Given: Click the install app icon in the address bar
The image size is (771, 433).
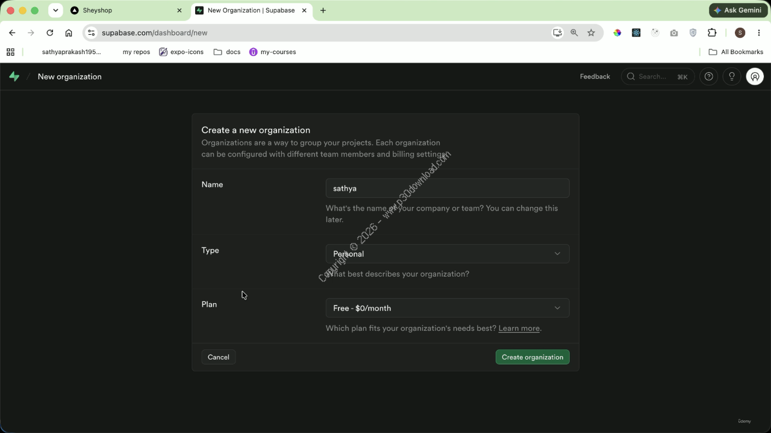Looking at the screenshot, I should point(557,33).
